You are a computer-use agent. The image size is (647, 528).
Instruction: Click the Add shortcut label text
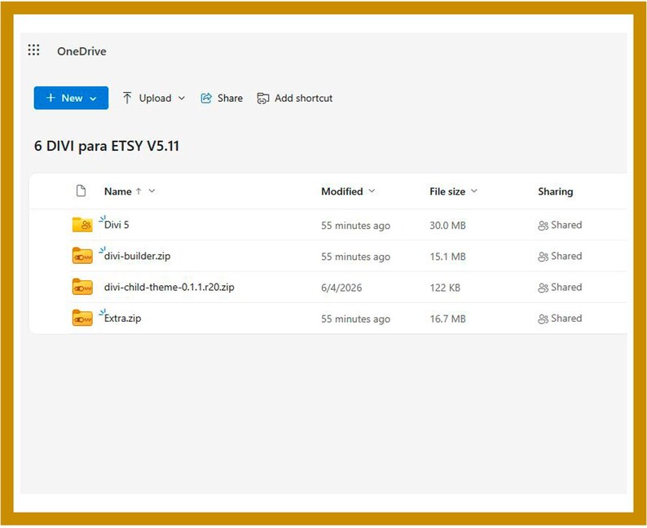304,98
